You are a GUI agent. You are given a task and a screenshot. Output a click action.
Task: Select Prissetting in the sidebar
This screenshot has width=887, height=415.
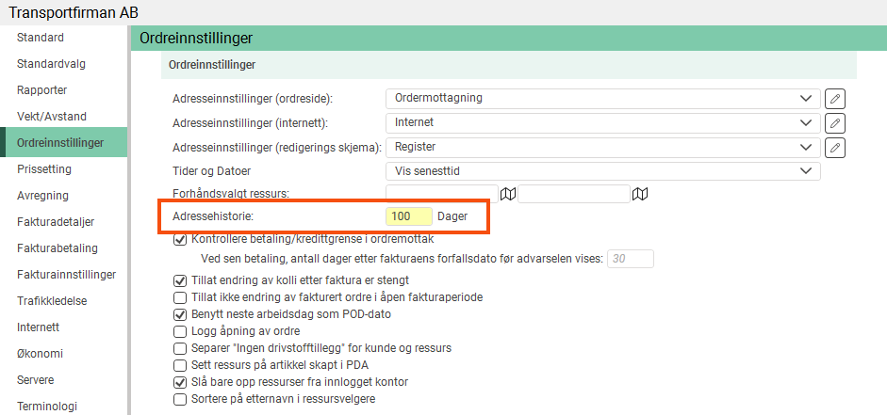coord(44,169)
